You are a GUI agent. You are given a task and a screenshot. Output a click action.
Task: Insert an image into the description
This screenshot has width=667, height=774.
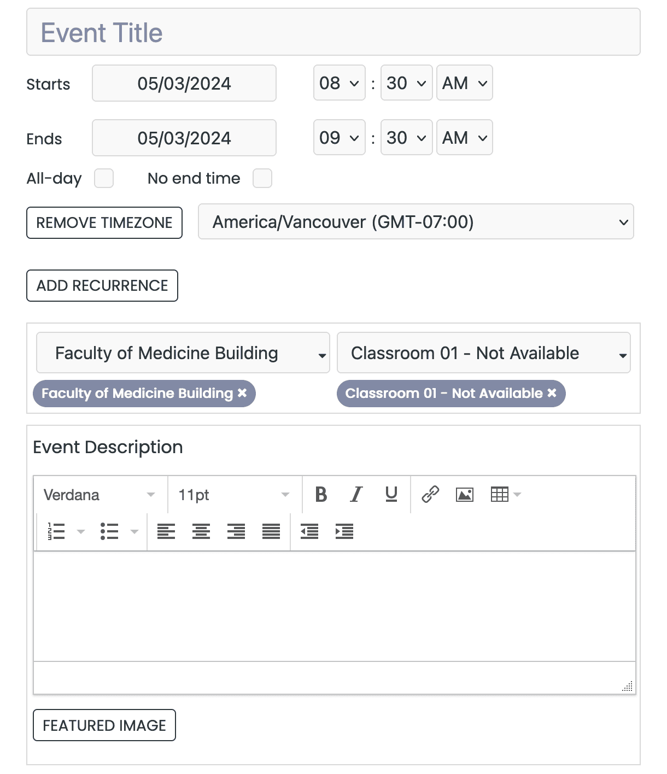tap(464, 495)
